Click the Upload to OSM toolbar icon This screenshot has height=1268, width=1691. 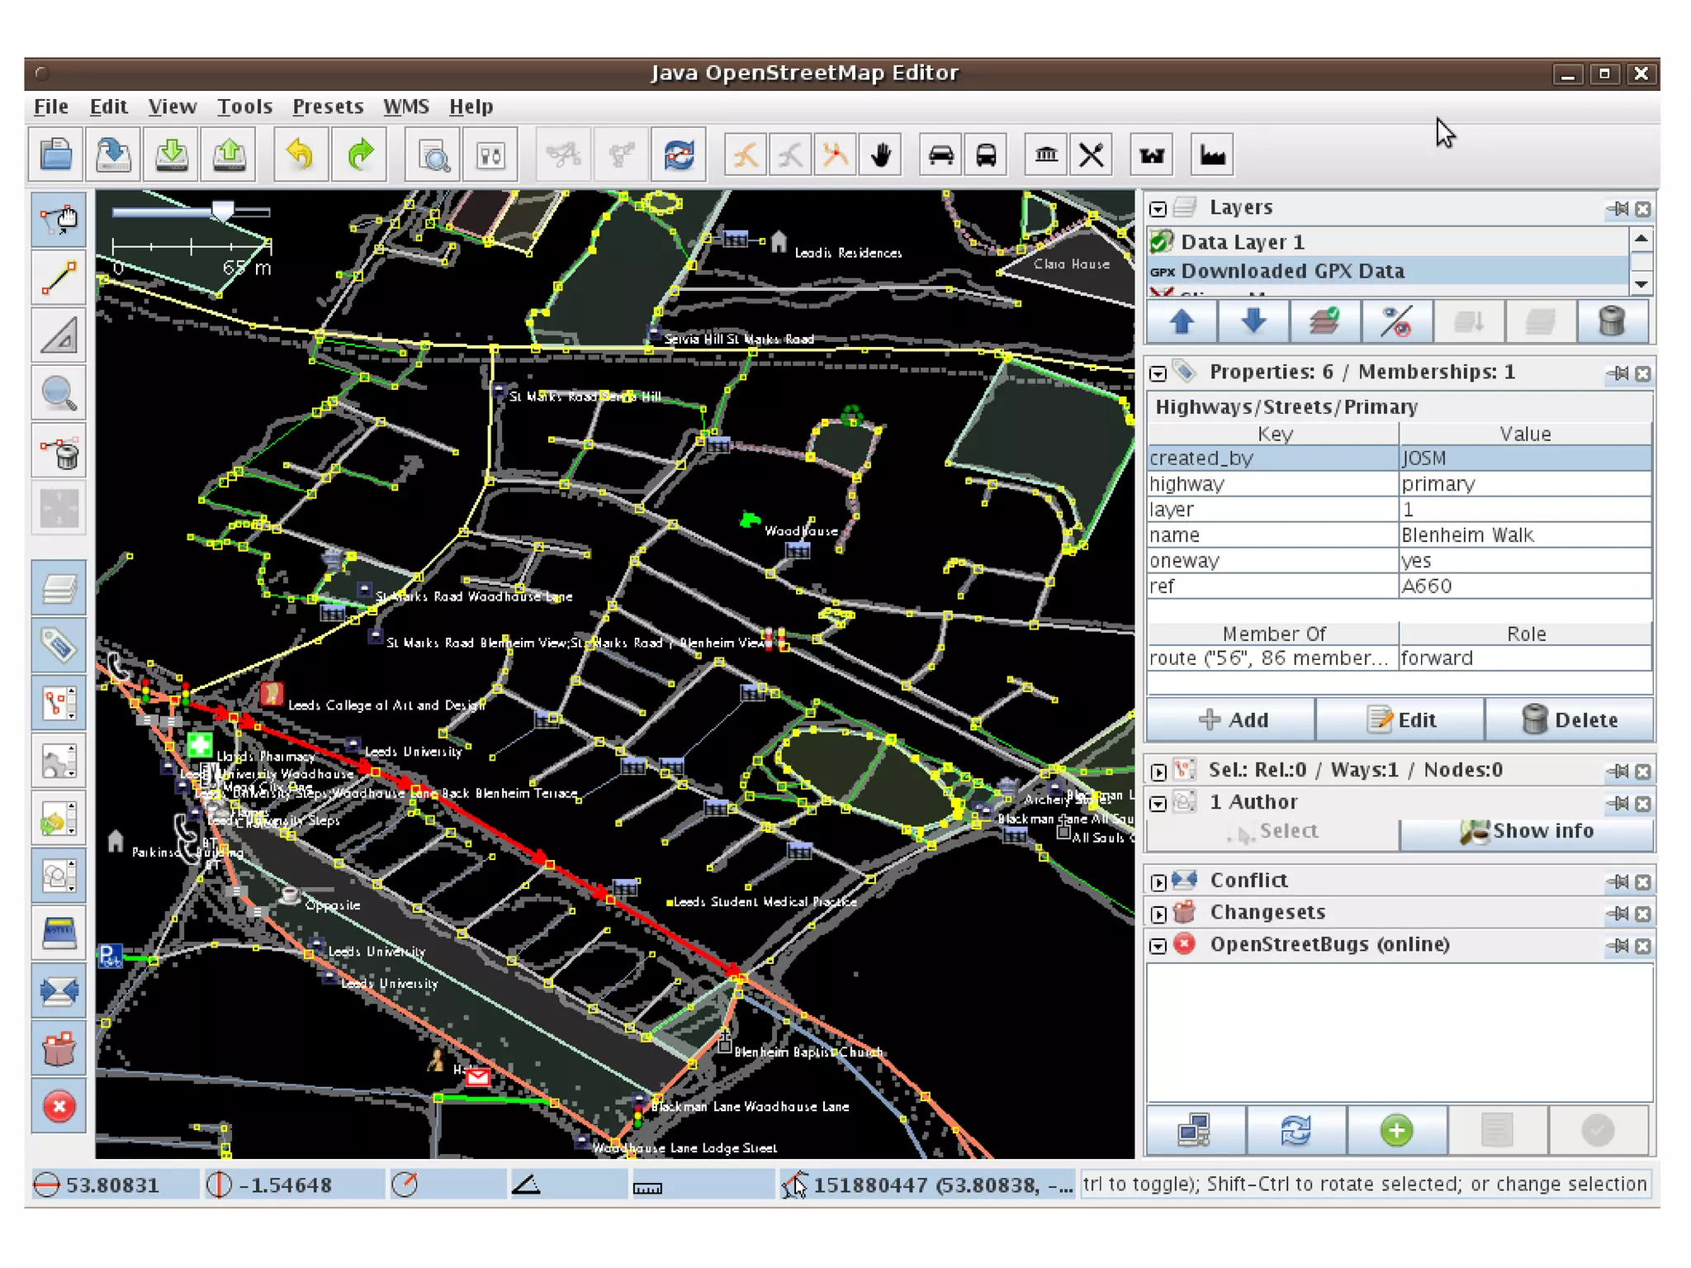coord(229,154)
